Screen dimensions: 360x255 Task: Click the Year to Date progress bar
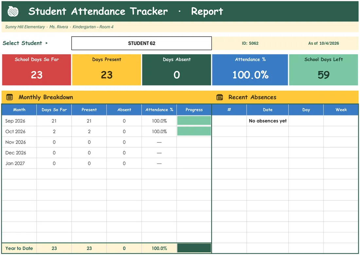click(194, 248)
